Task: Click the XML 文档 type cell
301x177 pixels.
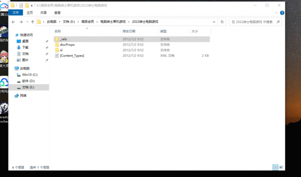Action: (x=167, y=56)
